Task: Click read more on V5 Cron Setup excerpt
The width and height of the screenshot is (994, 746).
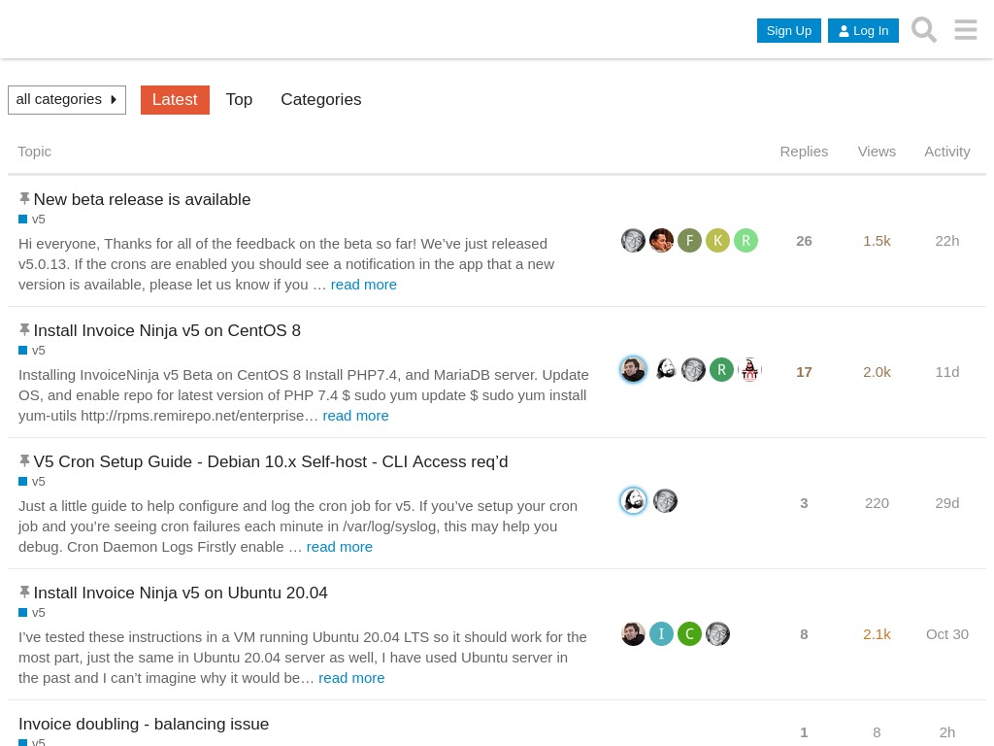Action: click(x=339, y=547)
